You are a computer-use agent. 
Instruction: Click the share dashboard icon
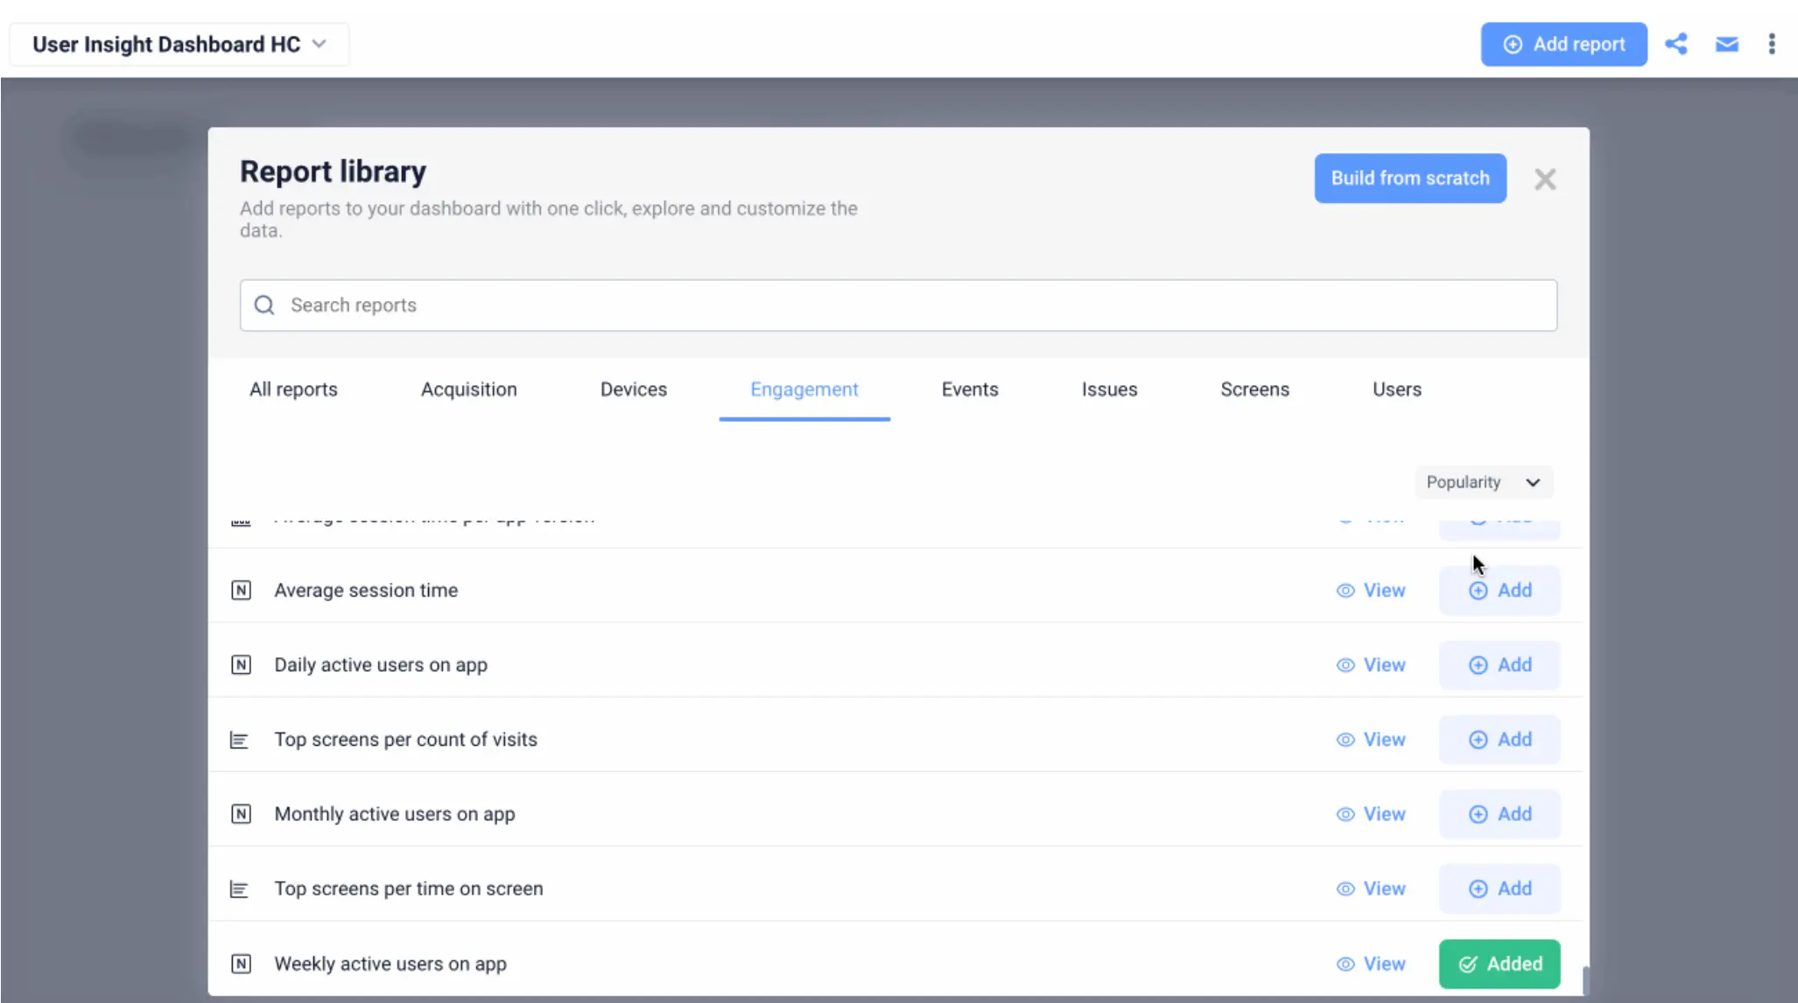1675,44
